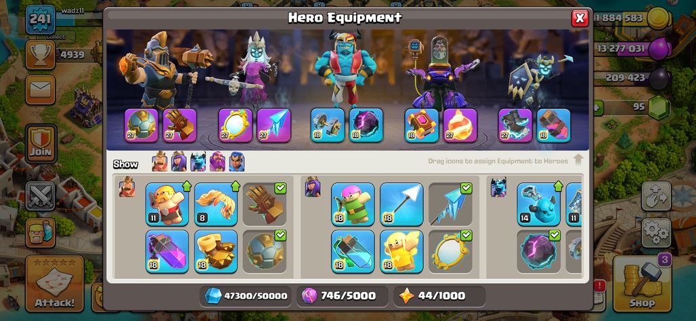Close the Hero Equipment window
696x321 pixels.
(x=580, y=18)
